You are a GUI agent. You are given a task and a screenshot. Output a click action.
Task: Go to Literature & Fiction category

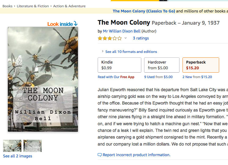(33, 6)
